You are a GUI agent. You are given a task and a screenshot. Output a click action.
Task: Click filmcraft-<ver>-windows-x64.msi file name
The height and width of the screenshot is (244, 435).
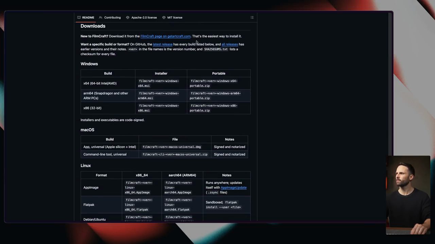pyautogui.click(x=158, y=83)
